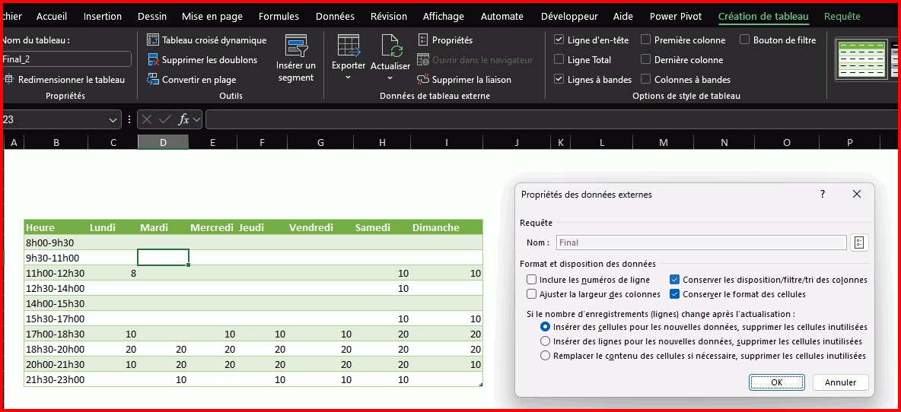Expand the Exporter dropdown
This screenshot has width=901, height=412.
point(349,77)
